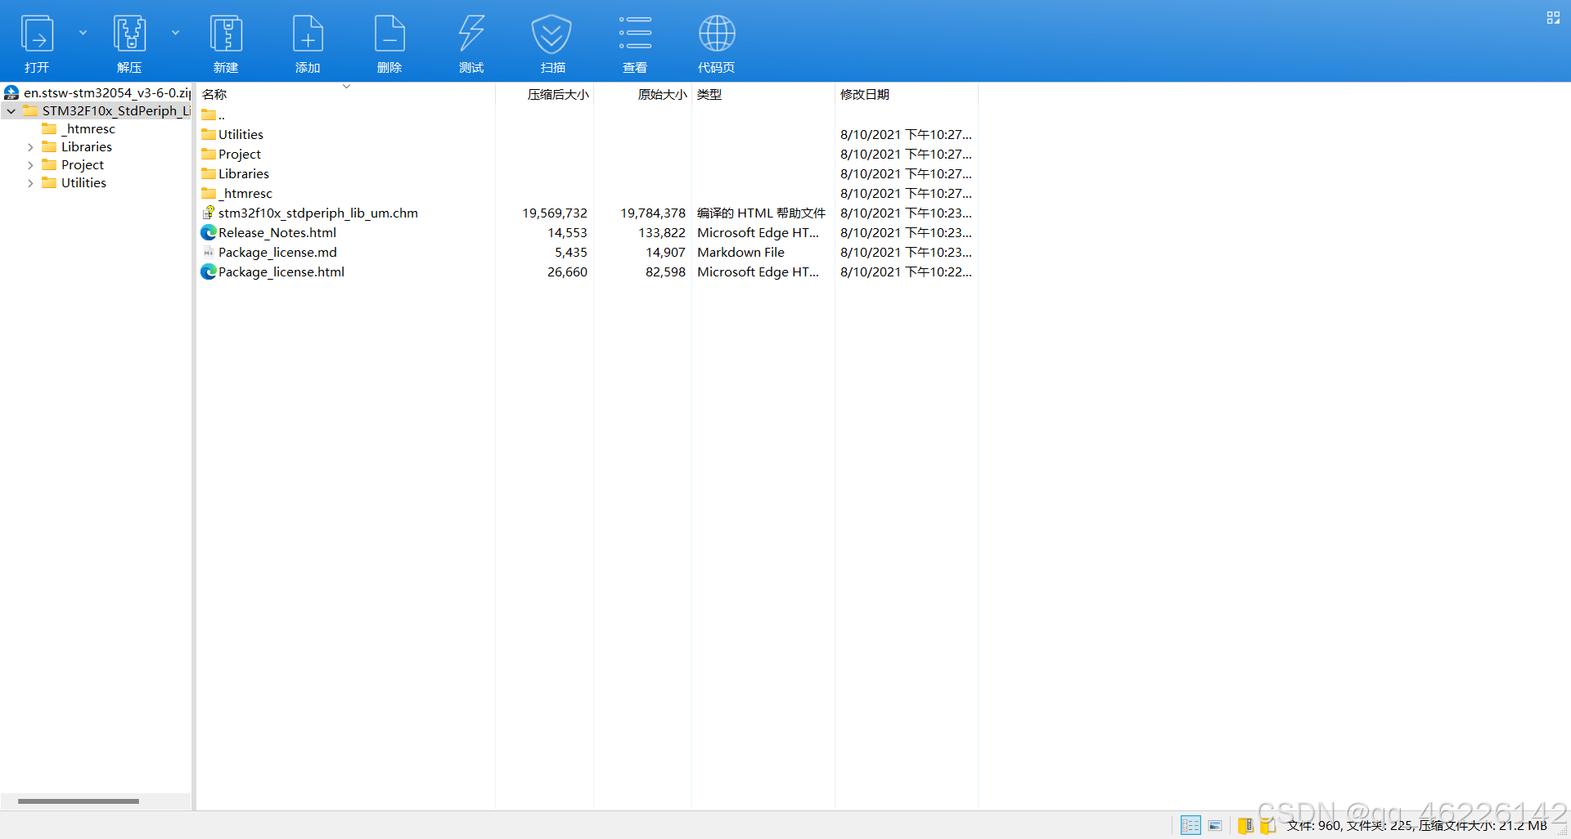Switch to details list view in status bar
The width and height of the screenshot is (1571, 839).
pyautogui.click(x=1191, y=825)
